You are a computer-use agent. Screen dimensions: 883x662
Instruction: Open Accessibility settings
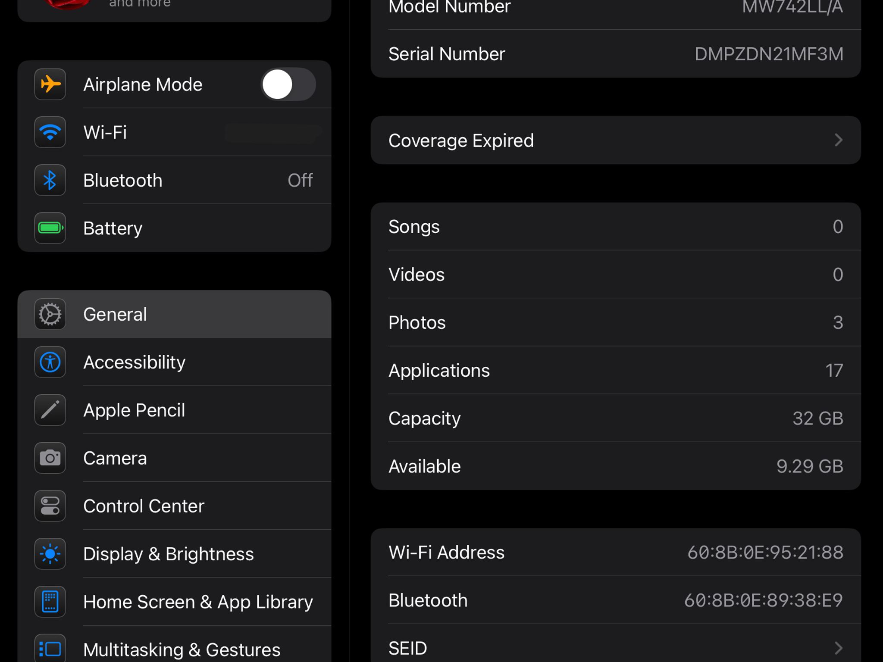pyautogui.click(x=175, y=362)
